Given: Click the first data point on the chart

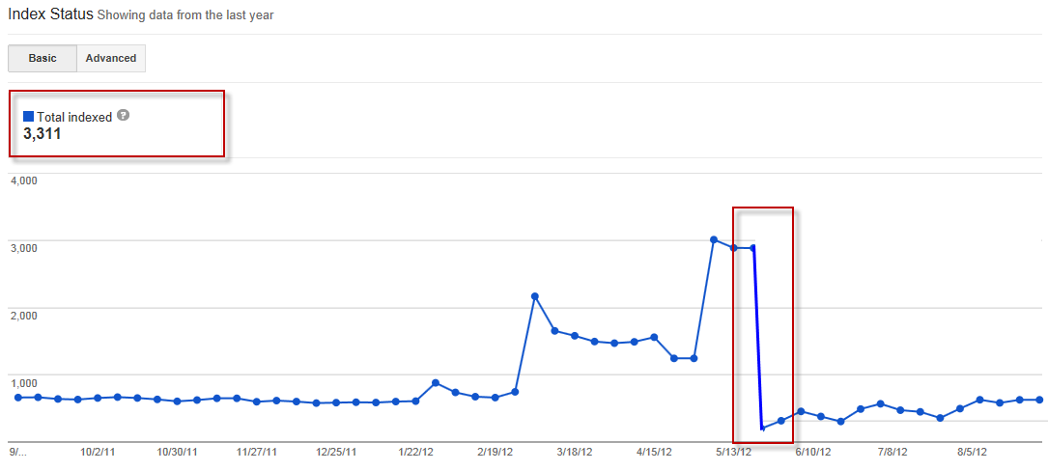Looking at the screenshot, I should [18, 397].
